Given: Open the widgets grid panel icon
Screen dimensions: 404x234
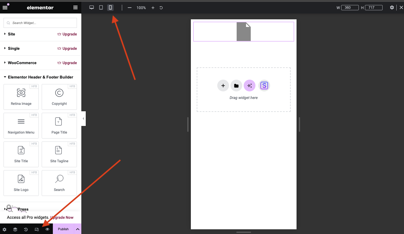Looking at the screenshot, I should pos(75,8).
